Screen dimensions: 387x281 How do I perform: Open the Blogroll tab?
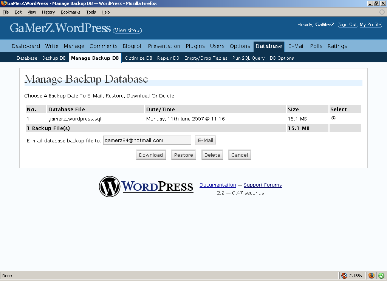133,46
